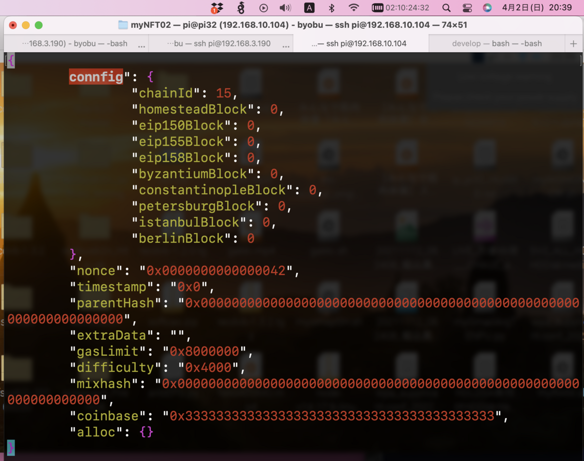The image size is (584, 461).
Task: Click the clef-shaped icon beside Dropbox
Action: 240,8
